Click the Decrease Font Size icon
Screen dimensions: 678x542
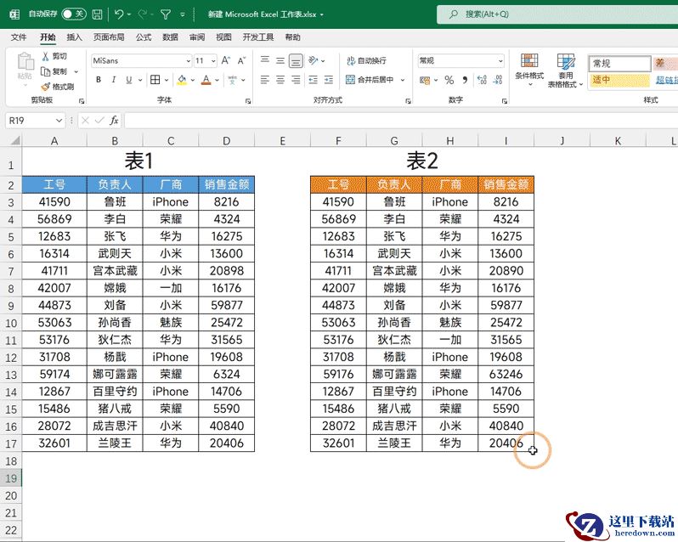241,60
